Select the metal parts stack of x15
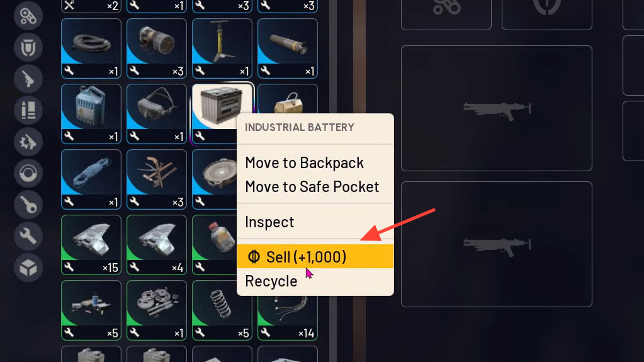The width and height of the screenshot is (644, 362). [x=91, y=245]
